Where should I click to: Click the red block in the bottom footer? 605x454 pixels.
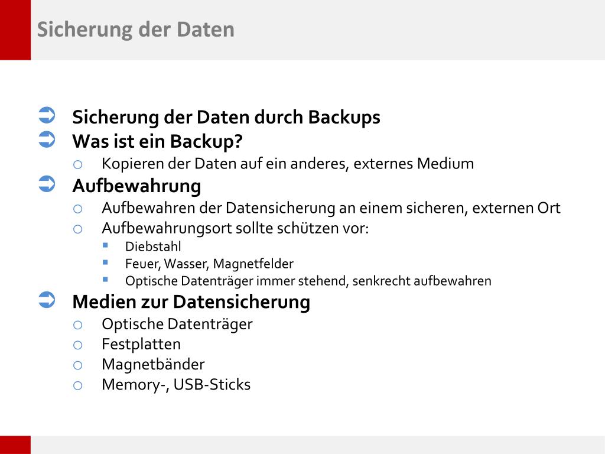(x=15, y=445)
